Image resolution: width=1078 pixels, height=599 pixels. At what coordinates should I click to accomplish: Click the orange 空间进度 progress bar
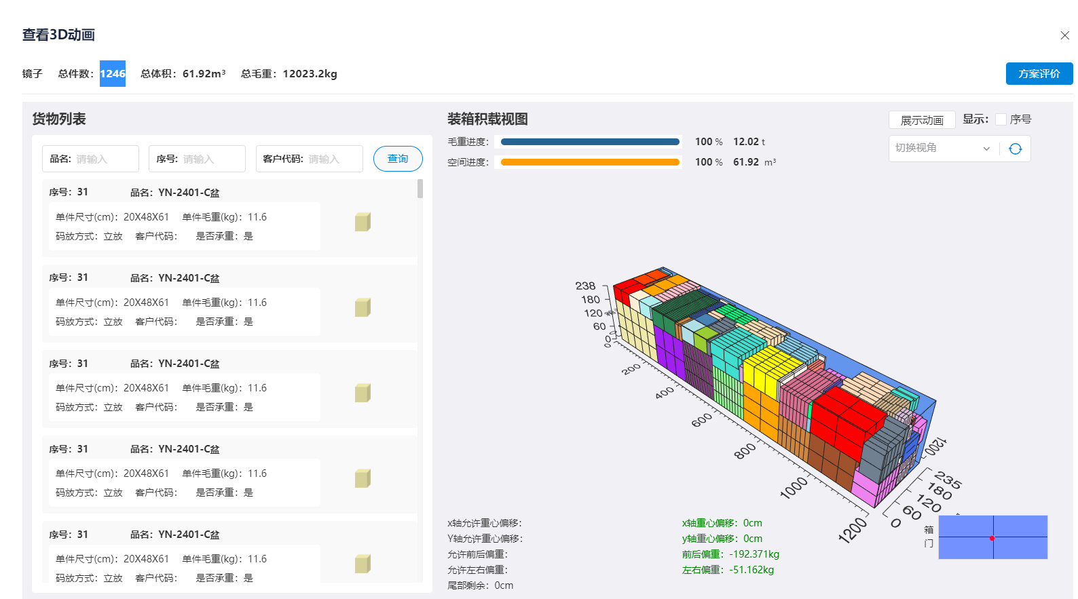[589, 162]
